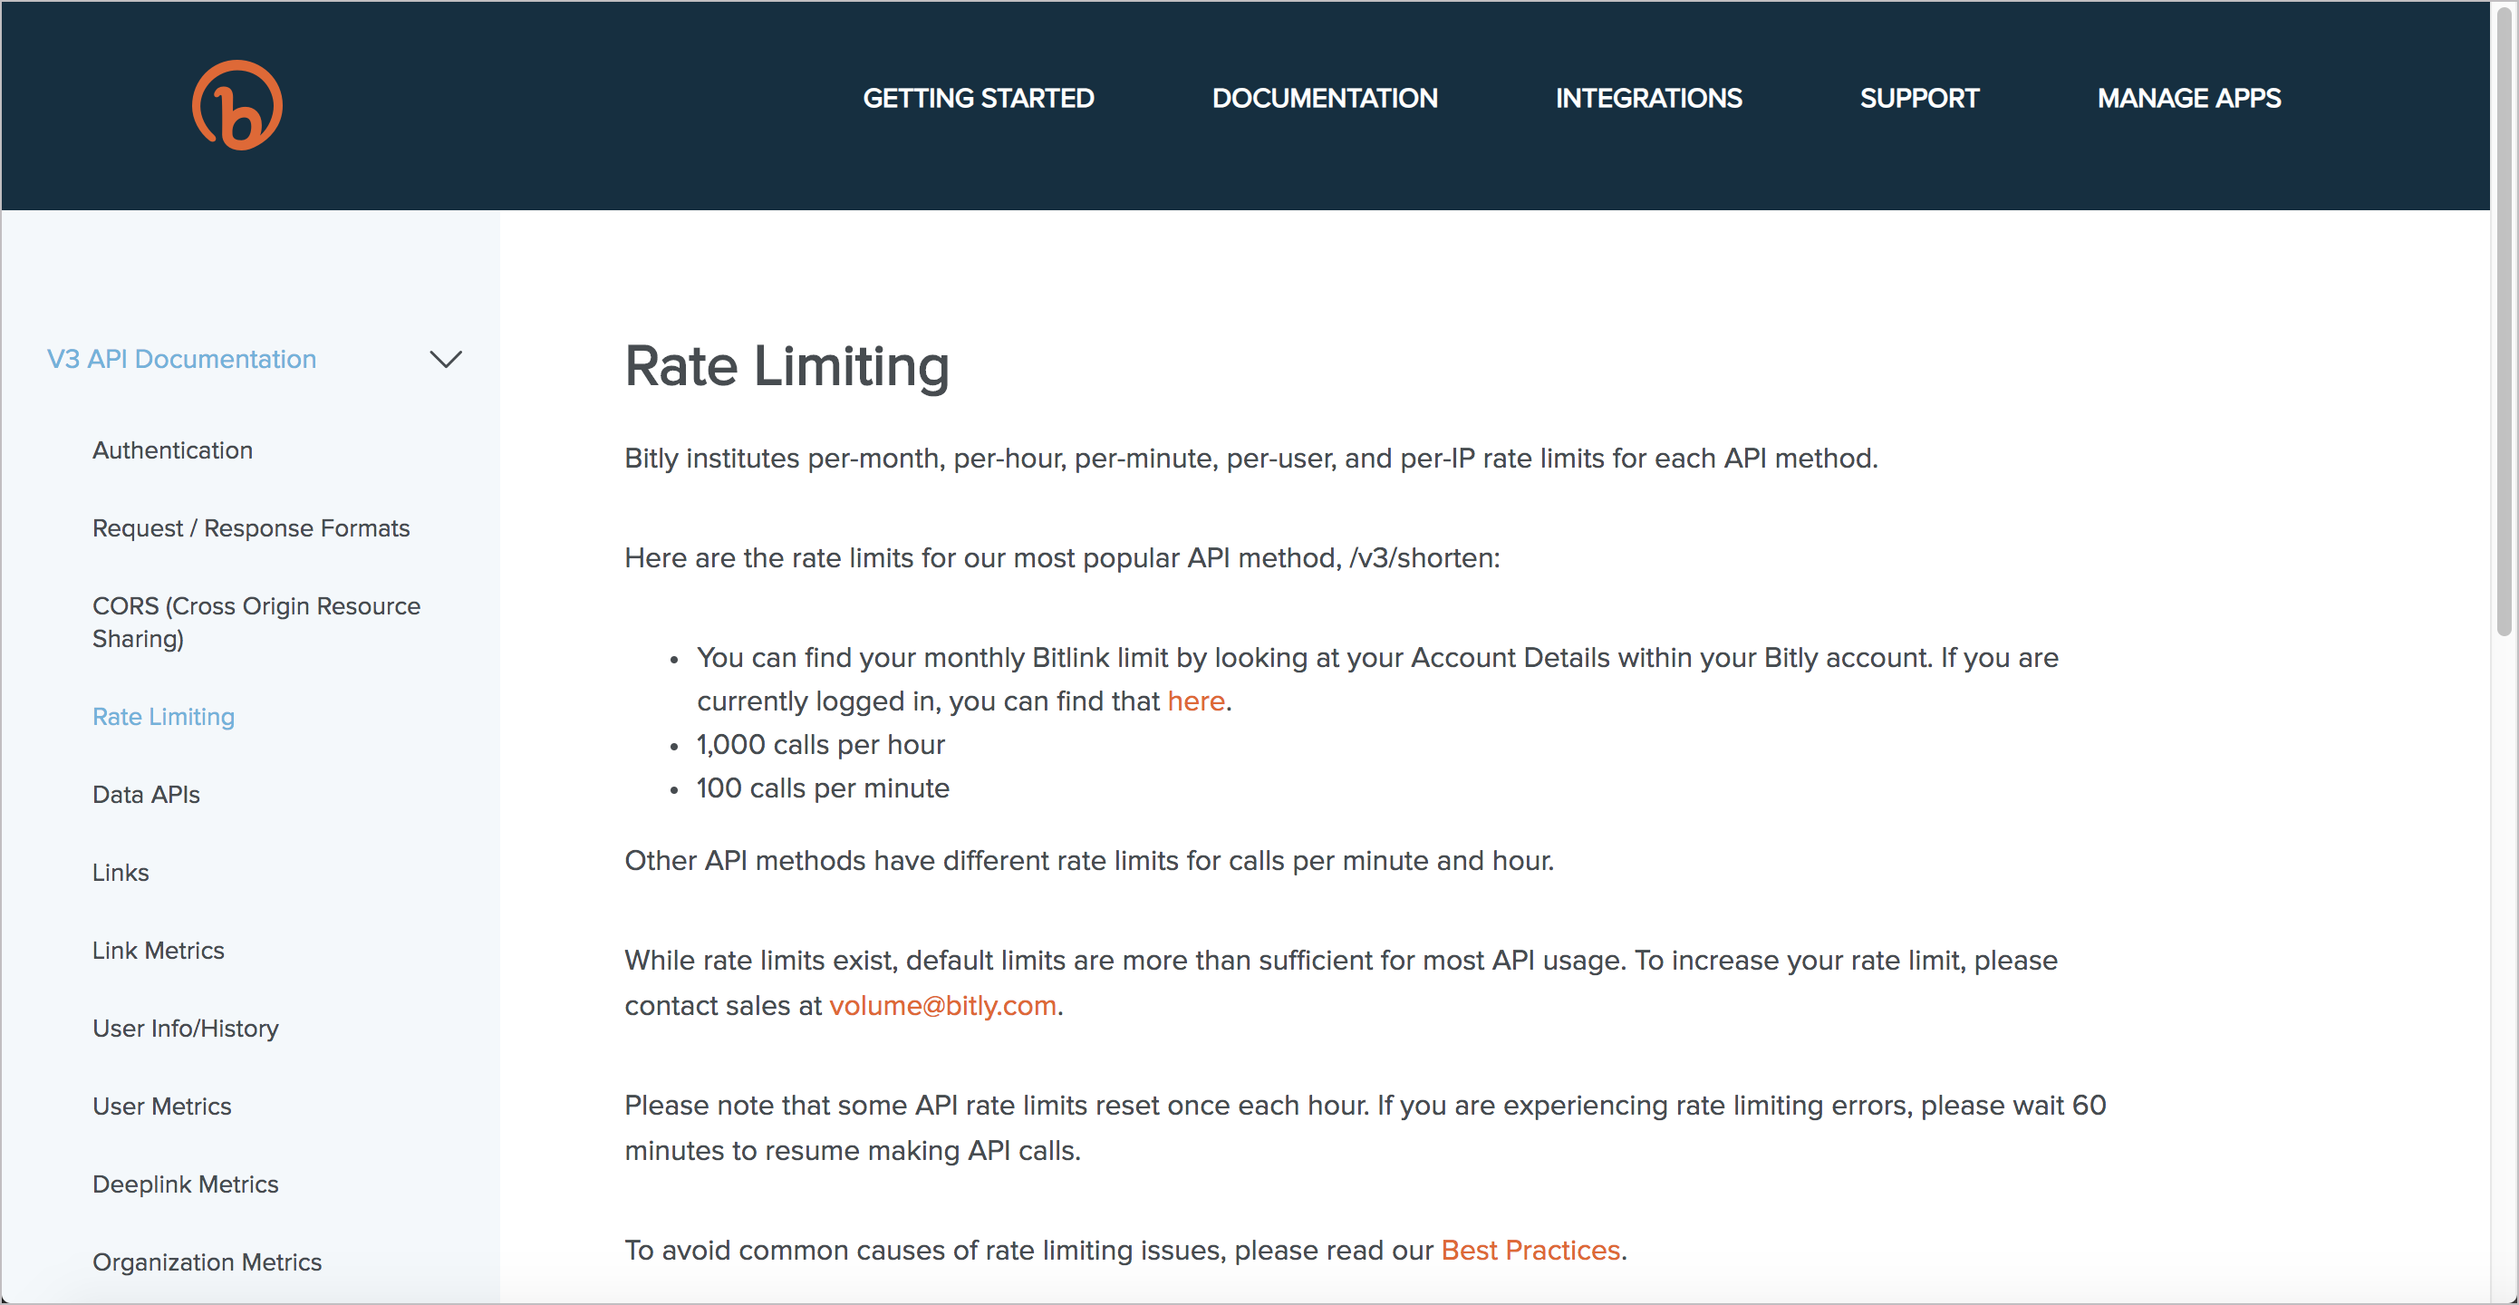The image size is (2519, 1305).
Task: Navigate to Links section
Action: coord(121,872)
